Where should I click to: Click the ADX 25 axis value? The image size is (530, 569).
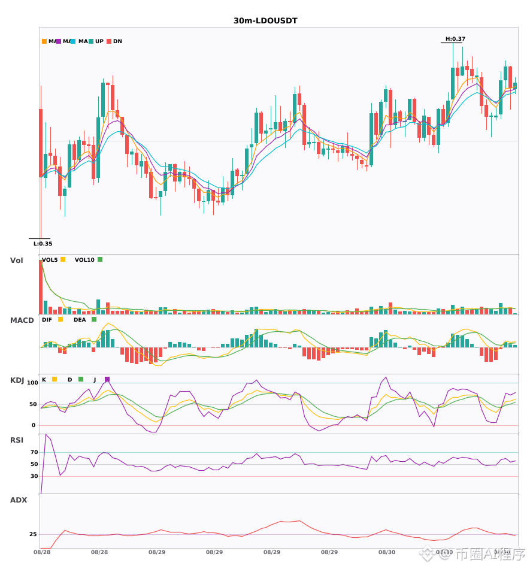coord(33,534)
